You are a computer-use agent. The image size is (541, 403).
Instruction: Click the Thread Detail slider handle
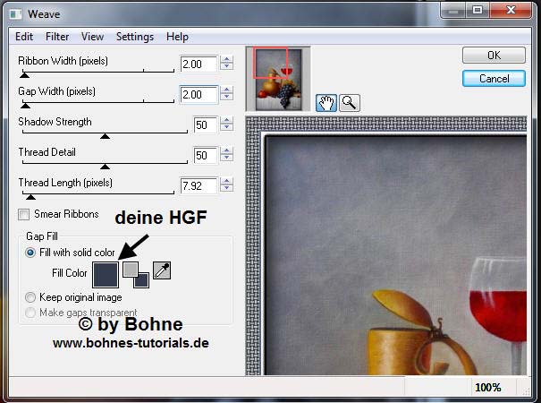[105, 167]
